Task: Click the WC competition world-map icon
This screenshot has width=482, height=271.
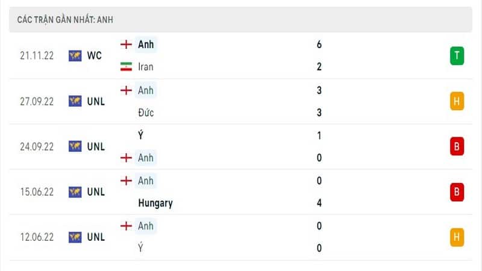Action: [75, 55]
